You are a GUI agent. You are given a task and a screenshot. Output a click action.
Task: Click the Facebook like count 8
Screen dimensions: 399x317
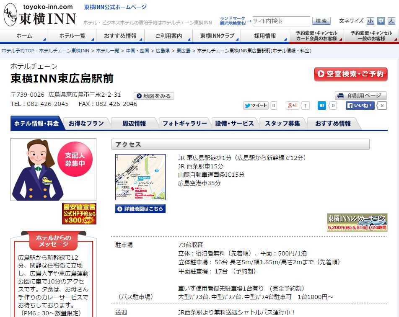click(x=382, y=106)
